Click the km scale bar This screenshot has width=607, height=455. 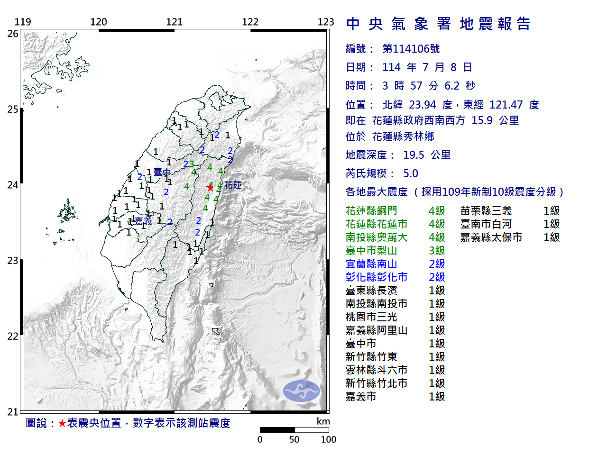pos(294,430)
